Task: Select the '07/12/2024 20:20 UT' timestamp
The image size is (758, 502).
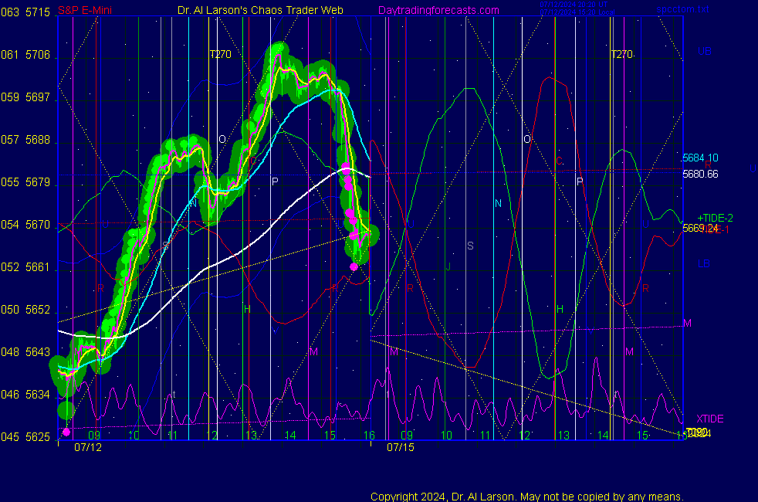Action: click(x=574, y=5)
